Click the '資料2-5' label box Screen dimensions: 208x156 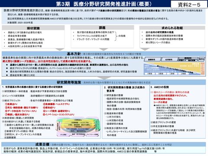click(189, 5)
